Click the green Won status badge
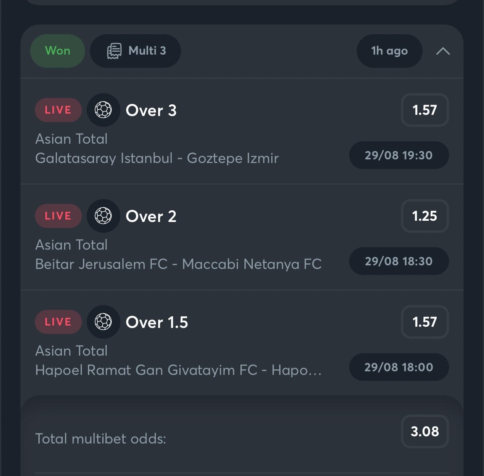 (57, 51)
